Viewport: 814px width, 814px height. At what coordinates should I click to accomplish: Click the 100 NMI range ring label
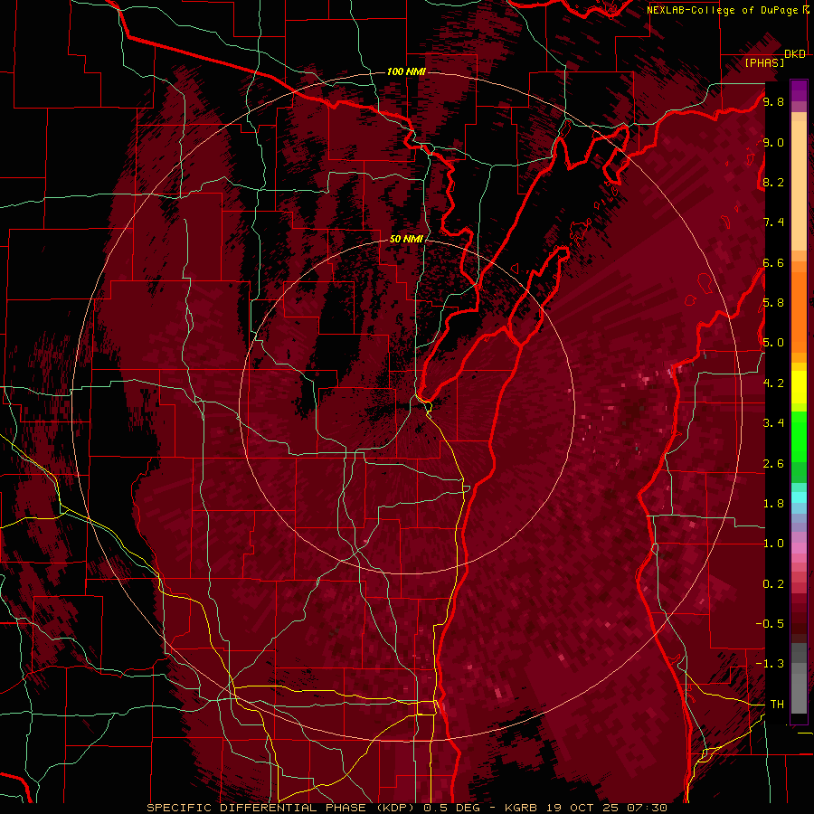point(406,71)
